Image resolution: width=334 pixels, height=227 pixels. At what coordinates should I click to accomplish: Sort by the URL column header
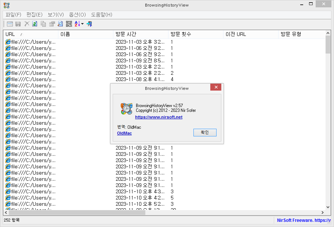tap(31, 34)
